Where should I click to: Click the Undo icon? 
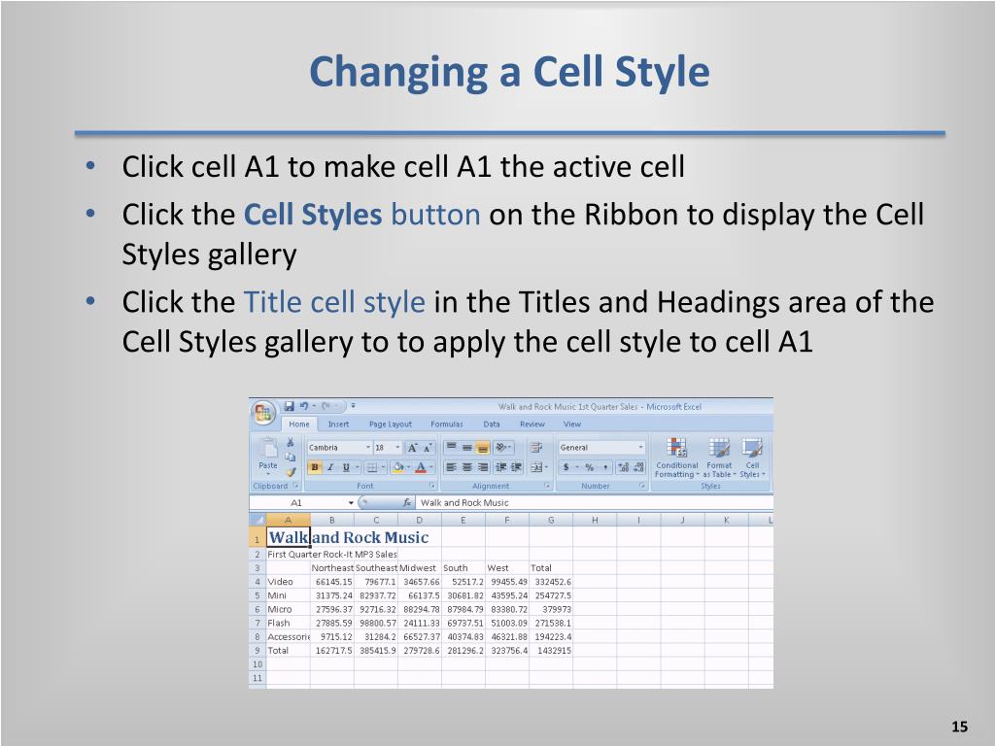[x=304, y=406]
